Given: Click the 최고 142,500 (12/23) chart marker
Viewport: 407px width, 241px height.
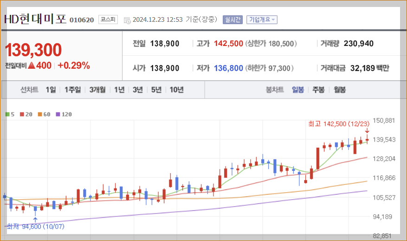Looking at the screenshot, I should click(339, 124).
